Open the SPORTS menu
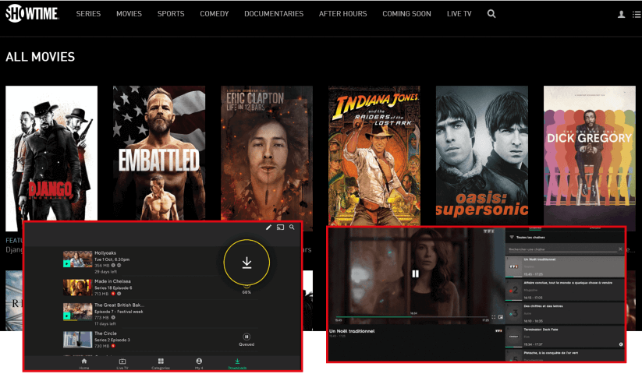Screen dimensions: 642x374 pos(171,14)
